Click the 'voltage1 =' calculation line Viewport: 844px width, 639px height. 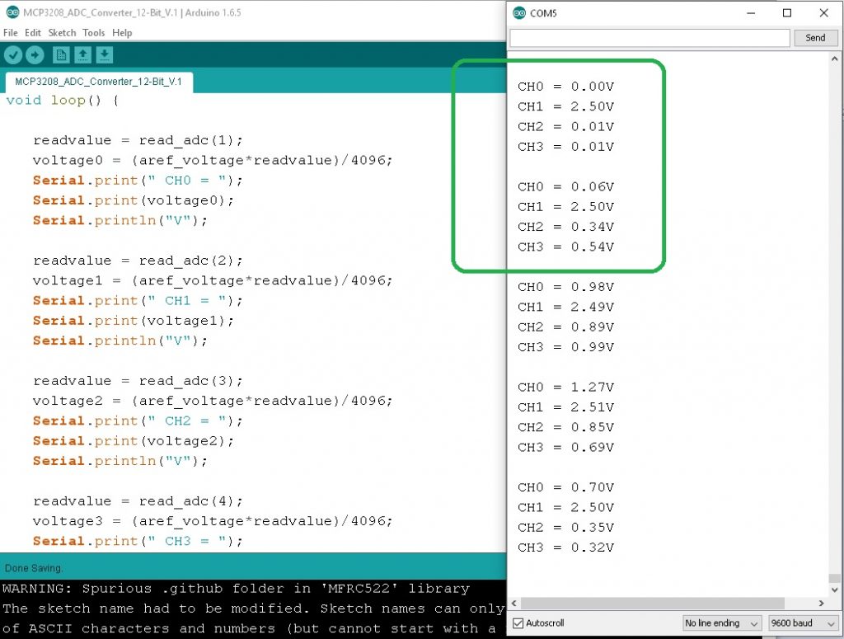tap(213, 281)
